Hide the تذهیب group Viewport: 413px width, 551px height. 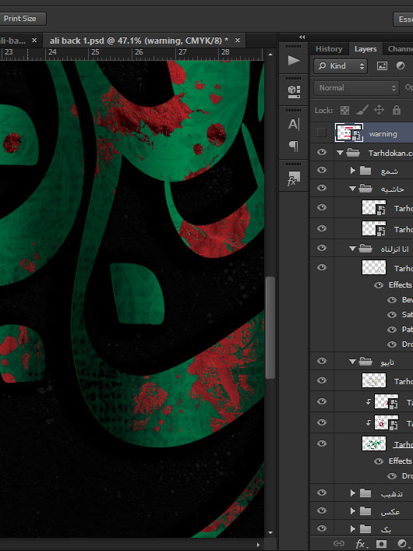pos(322,493)
